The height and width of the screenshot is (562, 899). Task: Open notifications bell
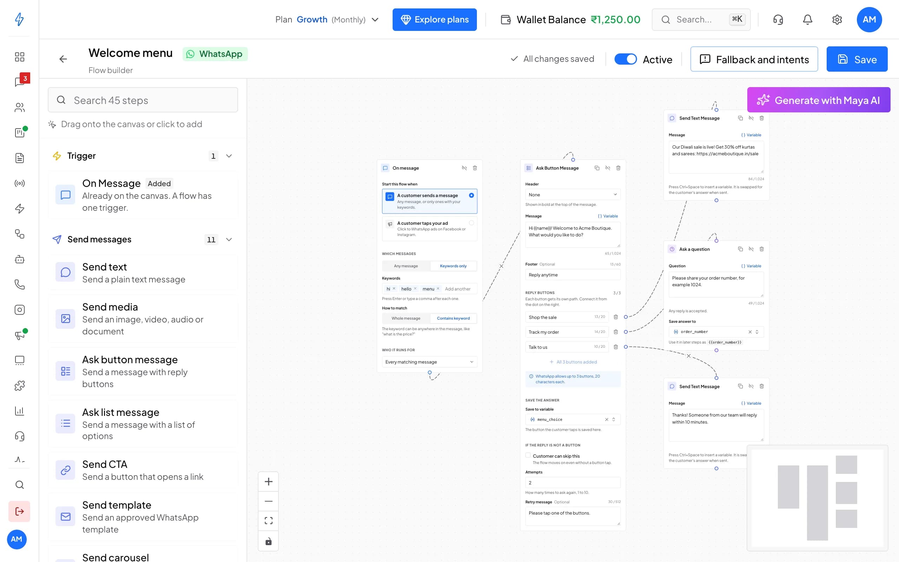coord(808,20)
